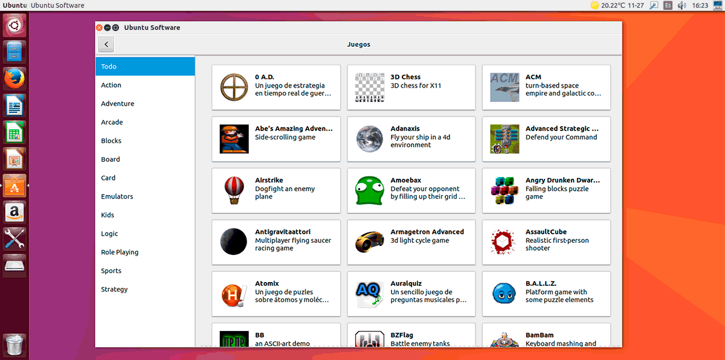Launch Firefox from the launcher
This screenshot has height=360, width=725.
point(14,79)
